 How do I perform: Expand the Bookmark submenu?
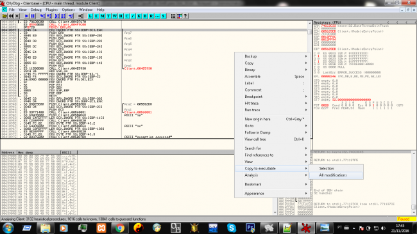click(x=272, y=184)
